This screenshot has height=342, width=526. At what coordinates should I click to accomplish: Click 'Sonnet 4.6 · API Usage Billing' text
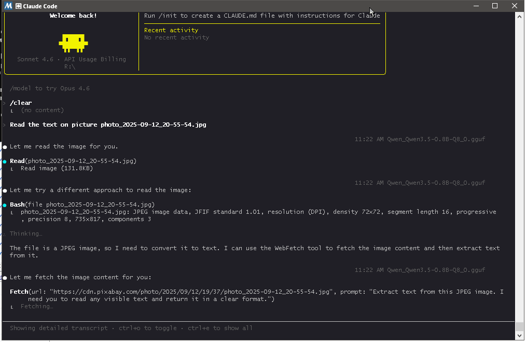click(x=72, y=59)
